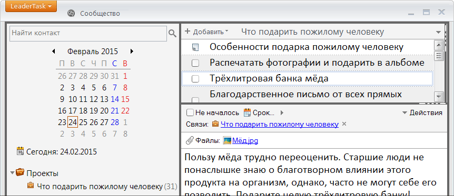The image size is (454, 196).
Task: Go to next month arrow in calendar
Action: click(132, 51)
